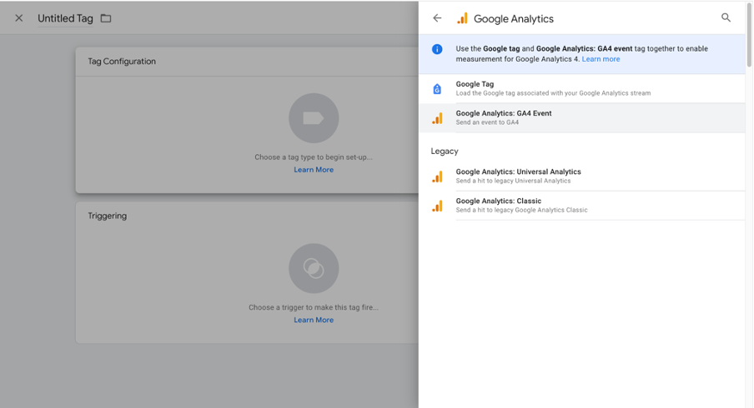Click the trigger circle icon in Triggering
Screen dimensions: 754x408
coord(314,268)
